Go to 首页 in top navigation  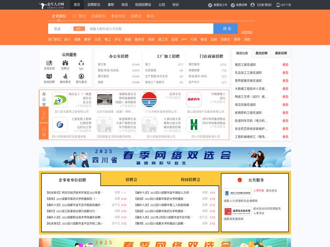[77, 5]
